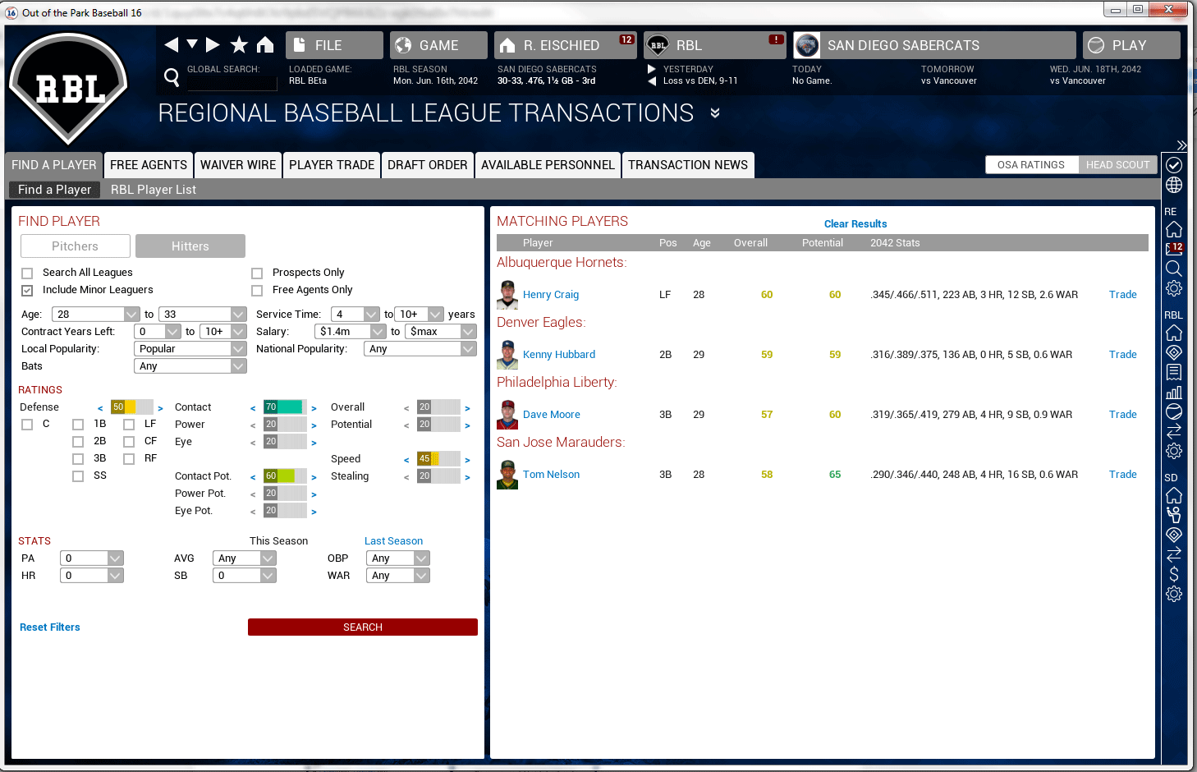1197x772 pixels.
Task: Open Henry Craig player link
Action: (x=551, y=295)
